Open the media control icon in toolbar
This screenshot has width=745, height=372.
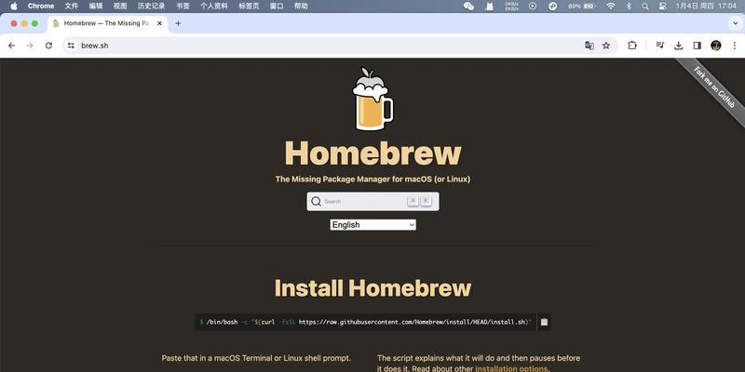[x=660, y=46]
